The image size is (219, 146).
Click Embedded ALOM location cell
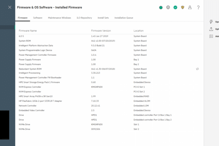pyautogui.click(x=142, y=101)
